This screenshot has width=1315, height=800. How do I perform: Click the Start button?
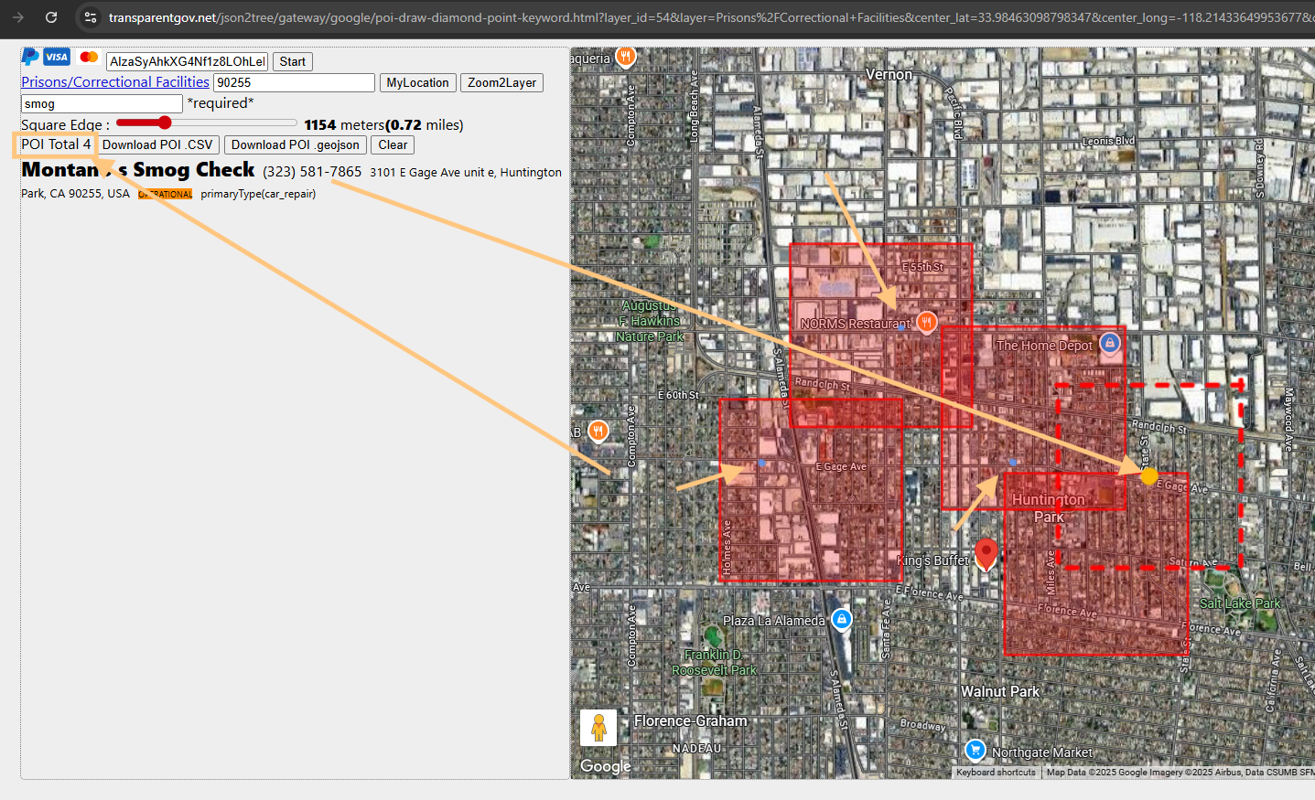coord(293,61)
